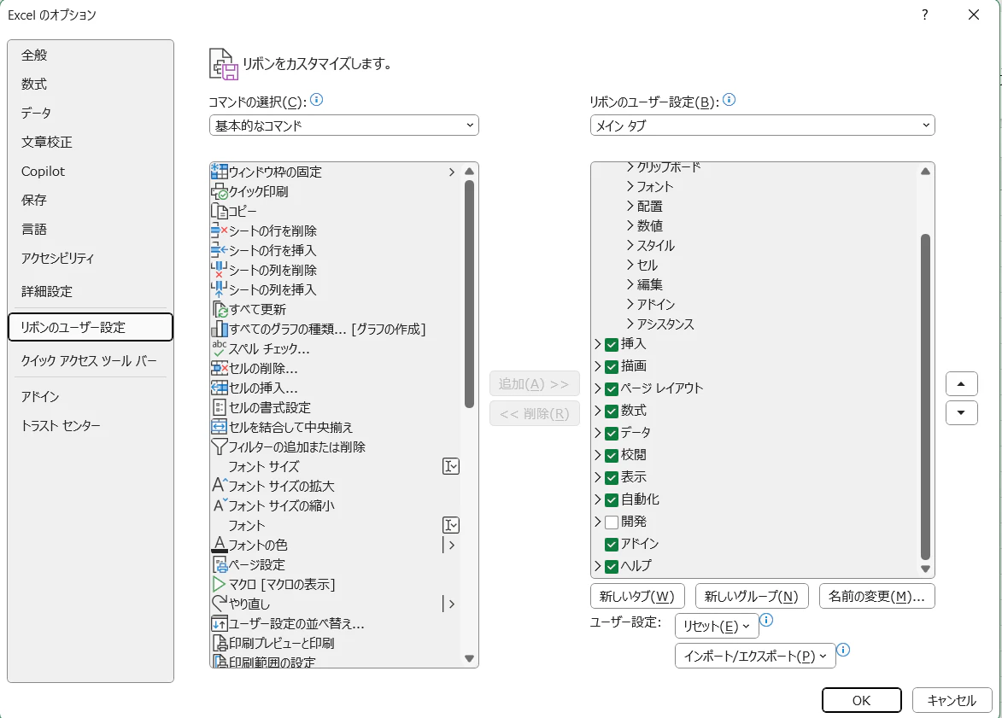Select the すべて更新 refresh icon
Viewport: 1002px width, 718px height.
click(x=220, y=309)
